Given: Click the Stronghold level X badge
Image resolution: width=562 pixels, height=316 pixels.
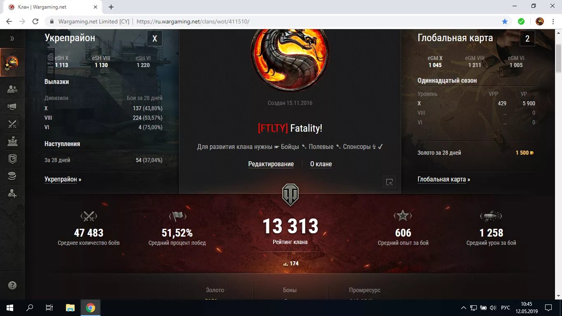Looking at the screenshot, I should tap(155, 39).
